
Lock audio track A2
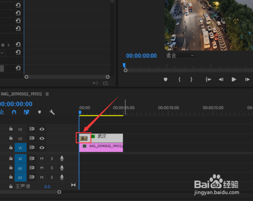click(11, 167)
